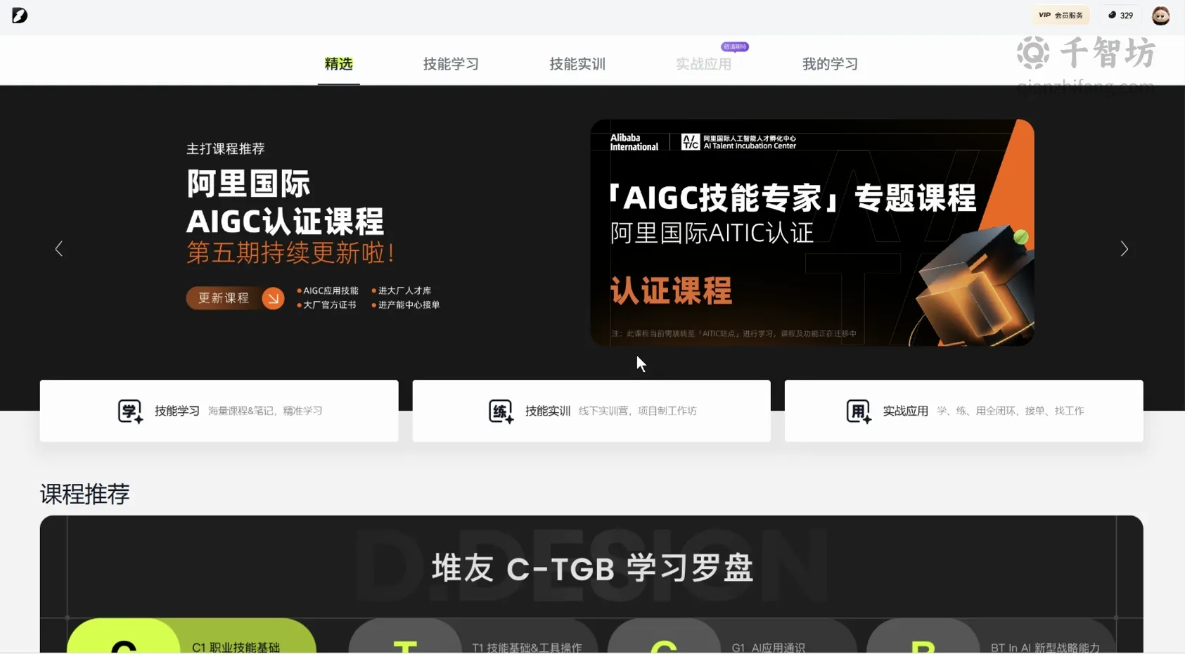
Task: Click the 329 points badge
Action: point(1121,15)
